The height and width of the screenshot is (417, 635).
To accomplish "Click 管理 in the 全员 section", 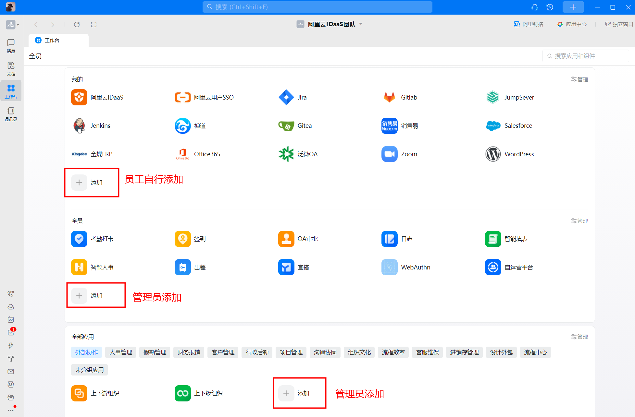I will click(x=579, y=221).
